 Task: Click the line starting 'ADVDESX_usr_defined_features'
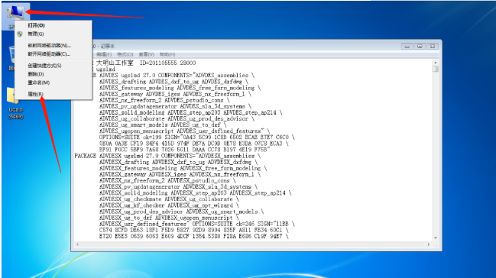(196, 224)
